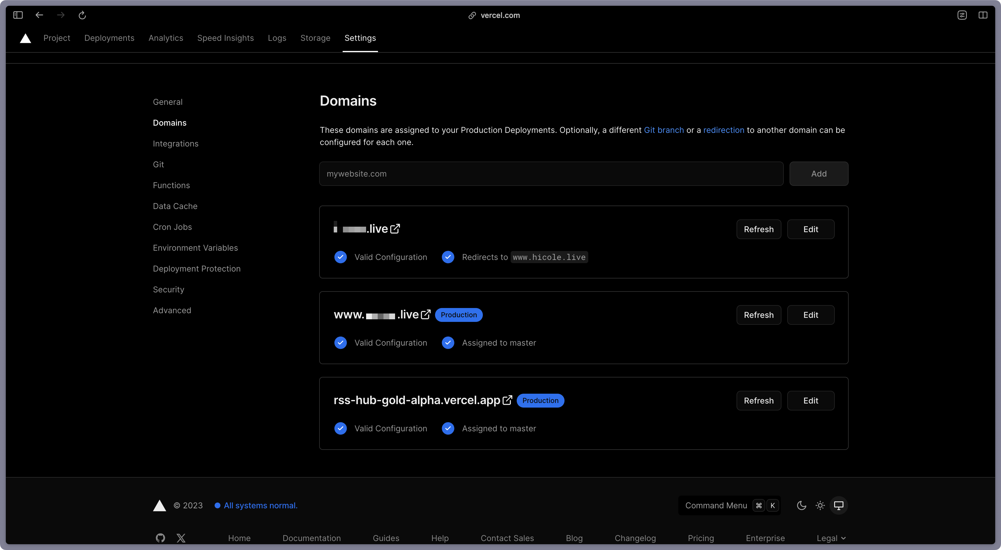Select the Settings tab
Image resolution: width=1001 pixels, height=550 pixels.
click(360, 38)
